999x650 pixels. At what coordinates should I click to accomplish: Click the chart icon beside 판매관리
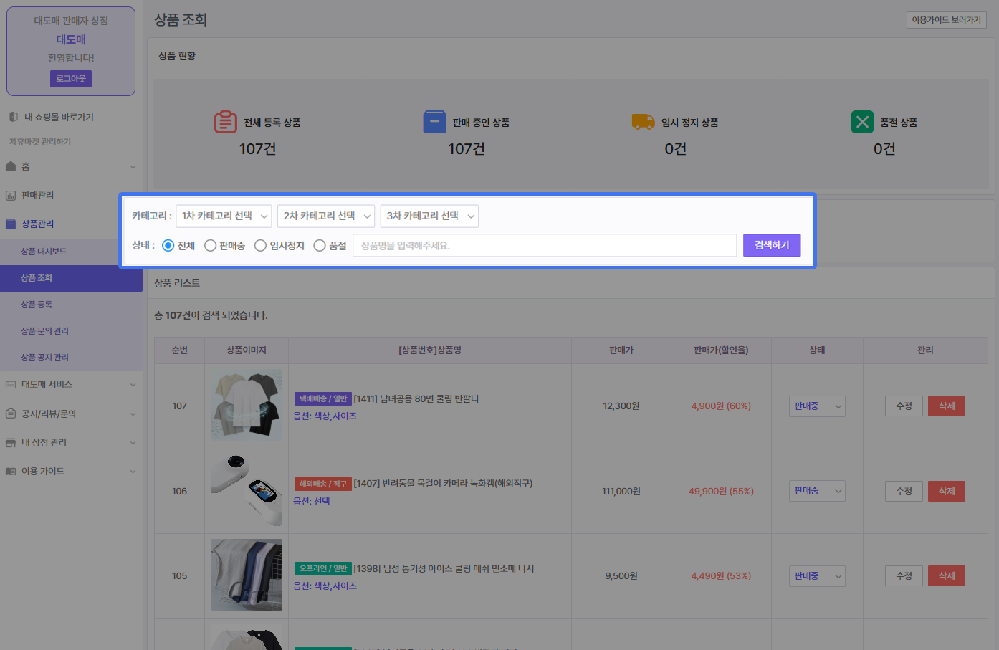tap(11, 196)
